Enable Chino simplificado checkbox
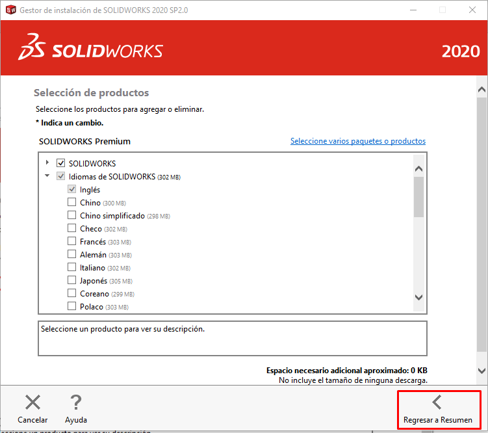Viewport: 488px width, 433px height. tap(71, 215)
